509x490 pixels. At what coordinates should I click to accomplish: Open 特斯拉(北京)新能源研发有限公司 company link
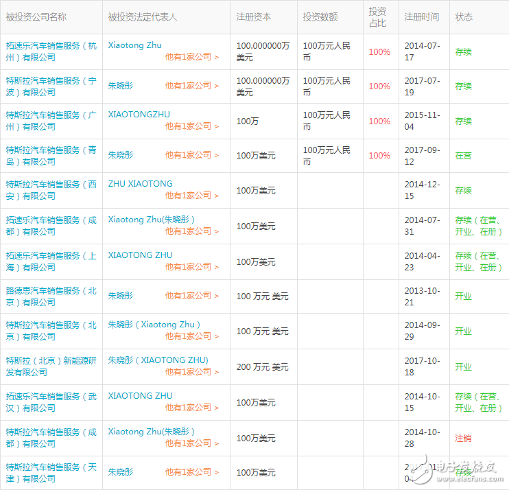(x=51, y=366)
